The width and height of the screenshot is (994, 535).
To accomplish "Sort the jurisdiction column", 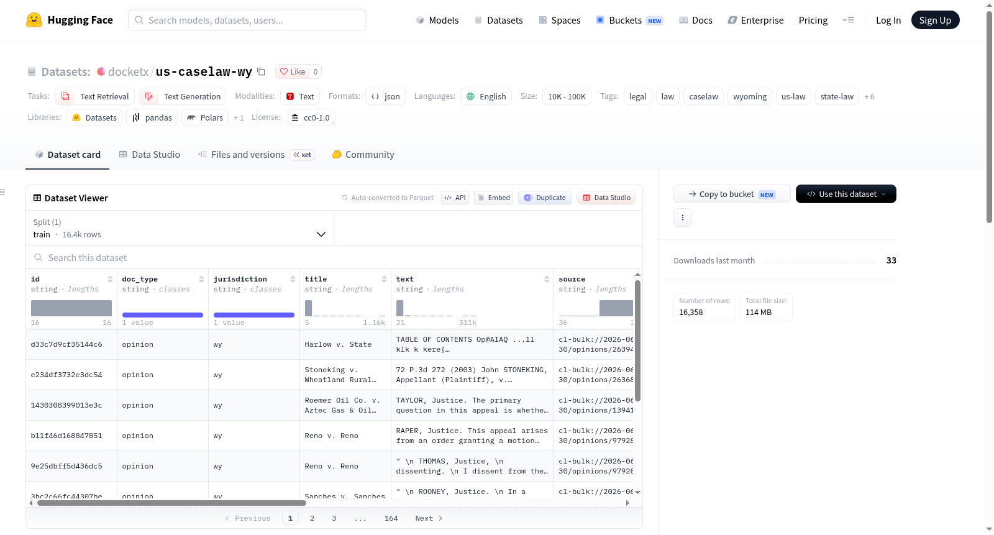I will click(293, 279).
